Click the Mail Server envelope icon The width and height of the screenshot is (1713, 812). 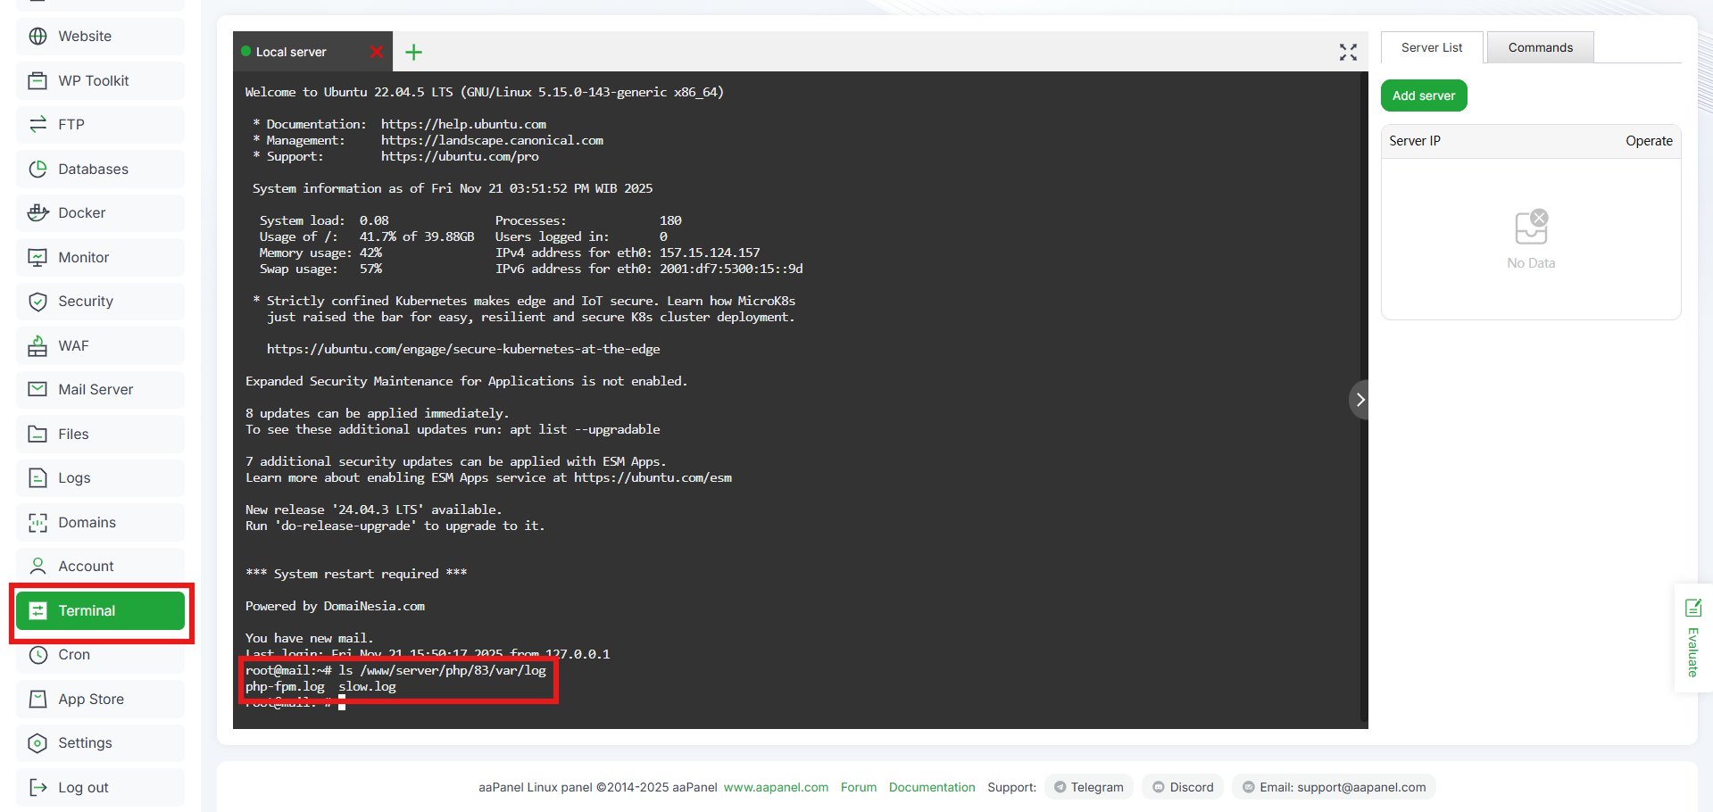37,389
